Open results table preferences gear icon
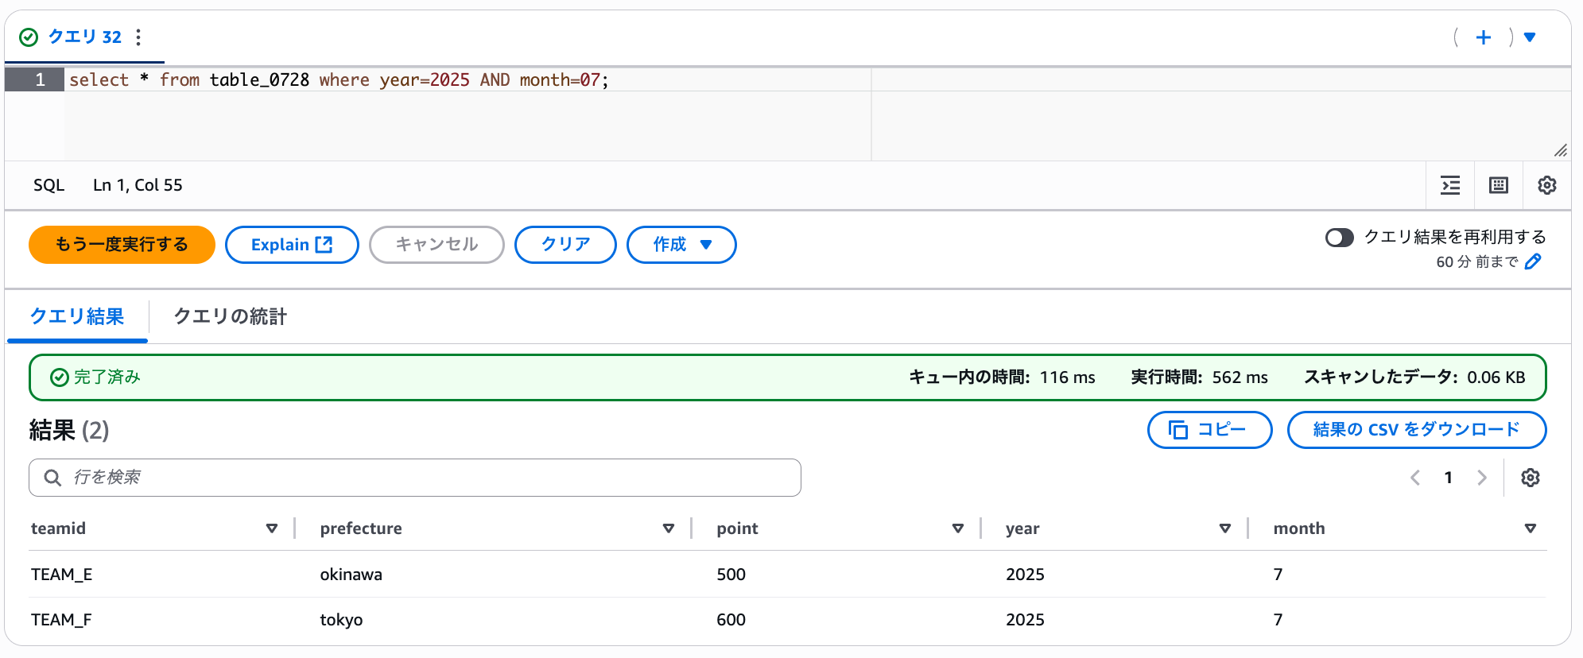This screenshot has height=658, width=1583. [x=1531, y=478]
